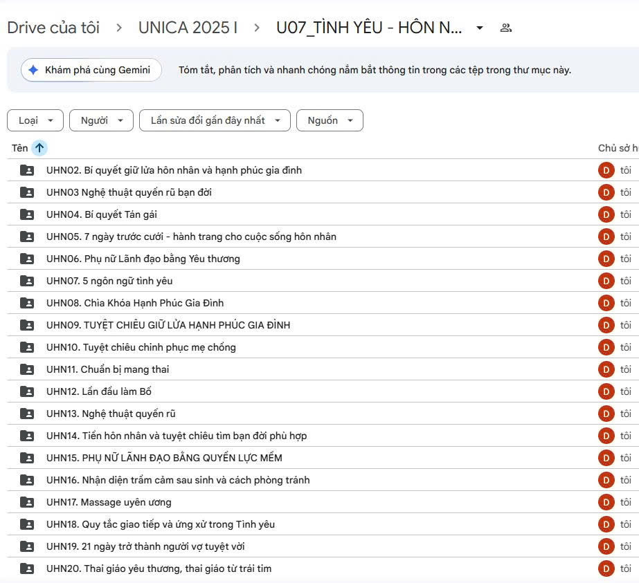Open the Khám phá cùng Gemini button

click(x=91, y=70)
